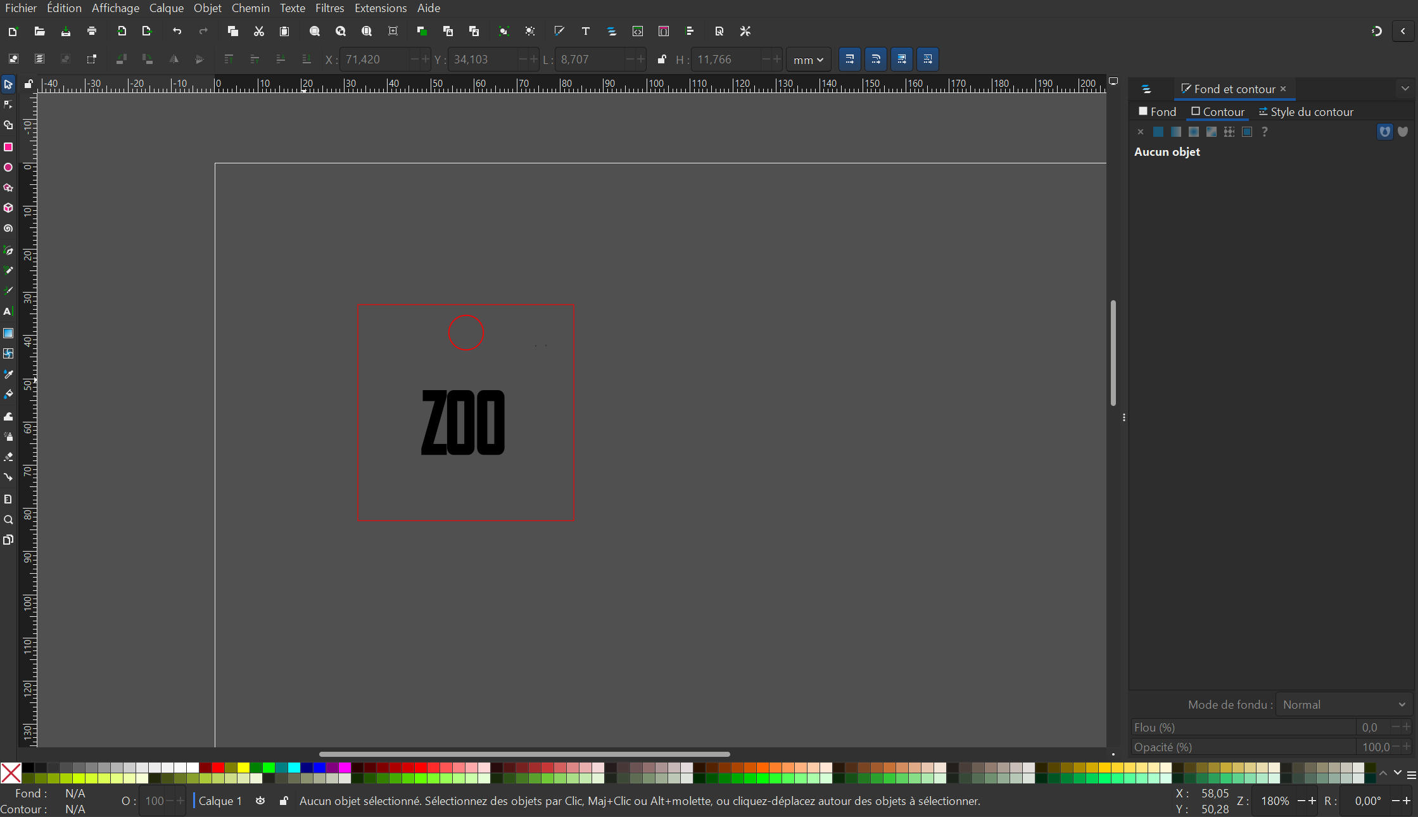Switch to Style du contour tab
The height and width of the screenshot is (817, 1418).
(1305, 112)
